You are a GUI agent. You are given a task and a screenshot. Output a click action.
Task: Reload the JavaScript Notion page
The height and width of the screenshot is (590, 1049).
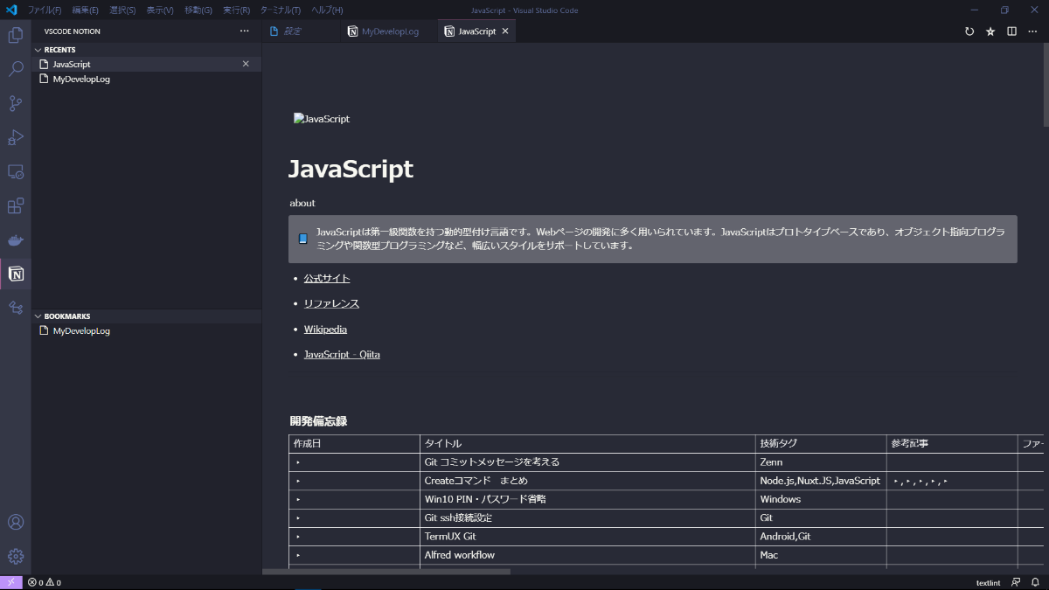[969, 31]
